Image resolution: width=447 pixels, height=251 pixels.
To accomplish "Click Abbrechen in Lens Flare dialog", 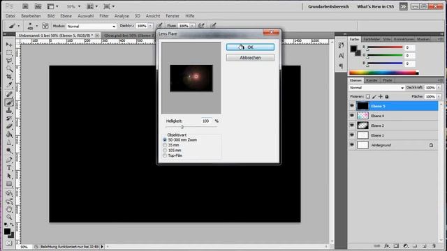I will pos(250,58).
